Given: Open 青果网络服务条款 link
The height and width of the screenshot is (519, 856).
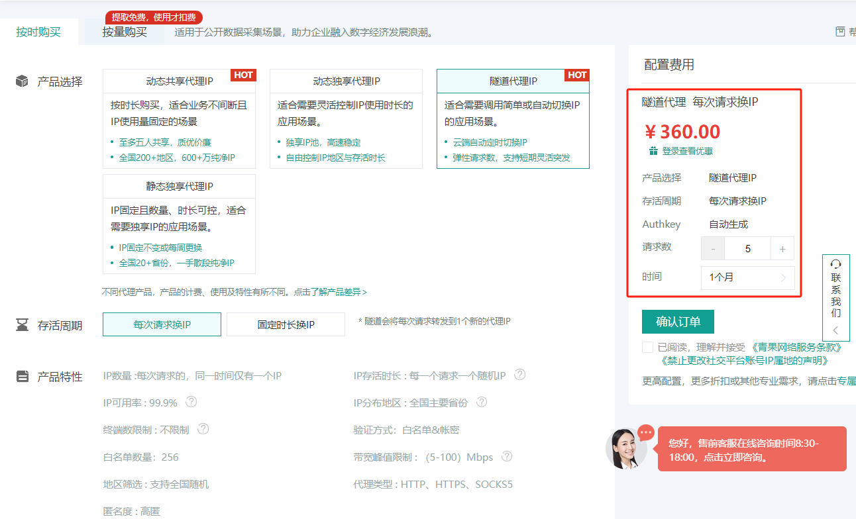Looking at the screenshot, I should tap(795, 347).
